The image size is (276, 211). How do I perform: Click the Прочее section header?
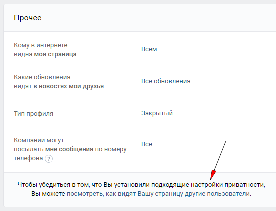coord(28,18)
